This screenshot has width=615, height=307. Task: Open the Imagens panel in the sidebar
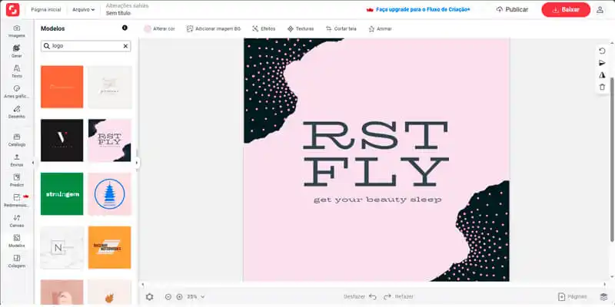tap(16, 31)
